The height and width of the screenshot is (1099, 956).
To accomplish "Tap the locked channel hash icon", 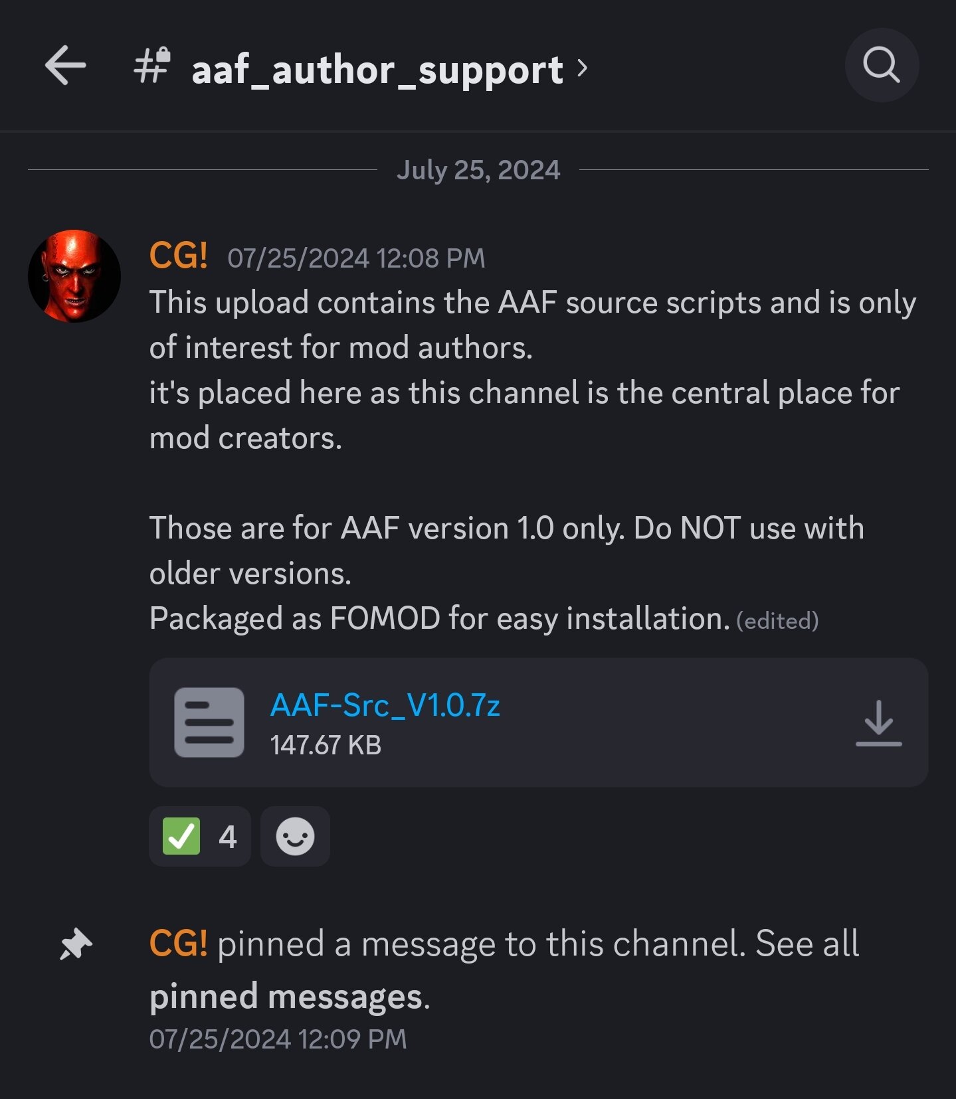I will coord(152,66).
